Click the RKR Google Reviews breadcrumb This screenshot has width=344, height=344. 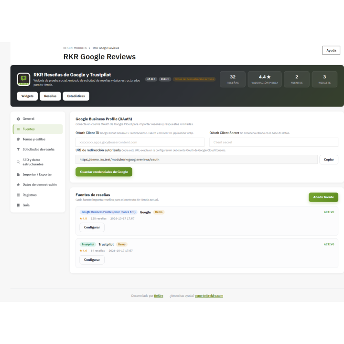click(x=106, y=48)
